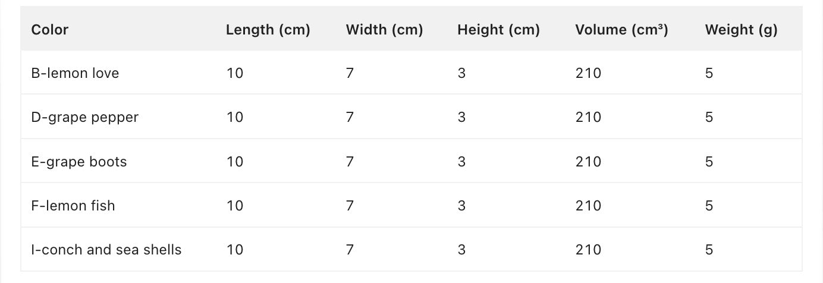
Task: Select the width value for D-grape pepper
Action: [350, 117]
